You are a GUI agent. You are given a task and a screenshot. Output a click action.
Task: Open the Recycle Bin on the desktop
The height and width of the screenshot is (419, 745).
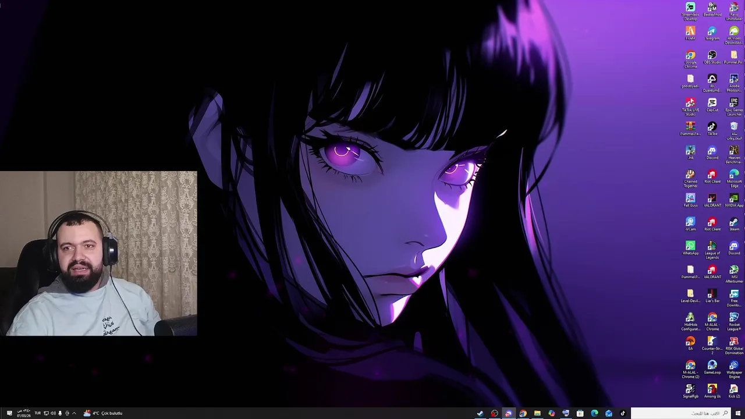pos(734,131)
